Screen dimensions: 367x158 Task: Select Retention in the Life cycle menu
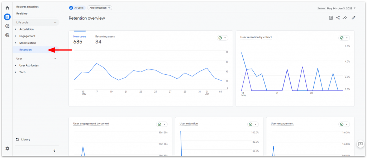[25, 50]
